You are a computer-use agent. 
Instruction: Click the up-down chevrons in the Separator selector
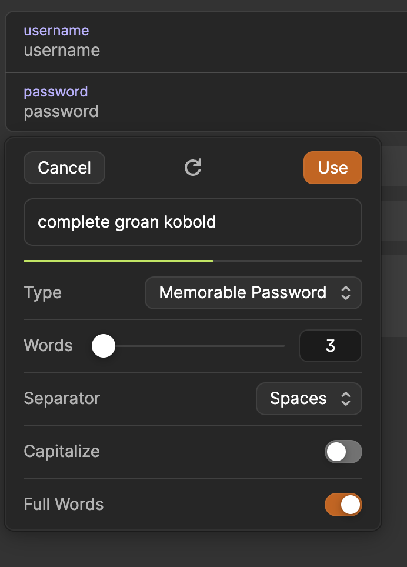coord(346,399)
